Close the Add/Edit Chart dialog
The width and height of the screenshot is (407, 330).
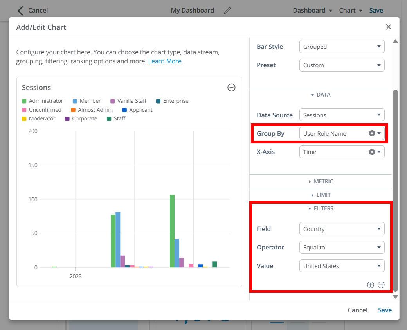click(x=388, y=27)
